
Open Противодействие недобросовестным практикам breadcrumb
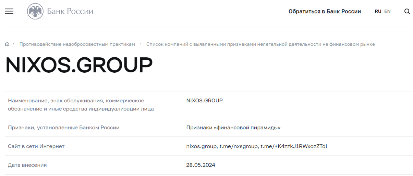(x=77, y=44)
